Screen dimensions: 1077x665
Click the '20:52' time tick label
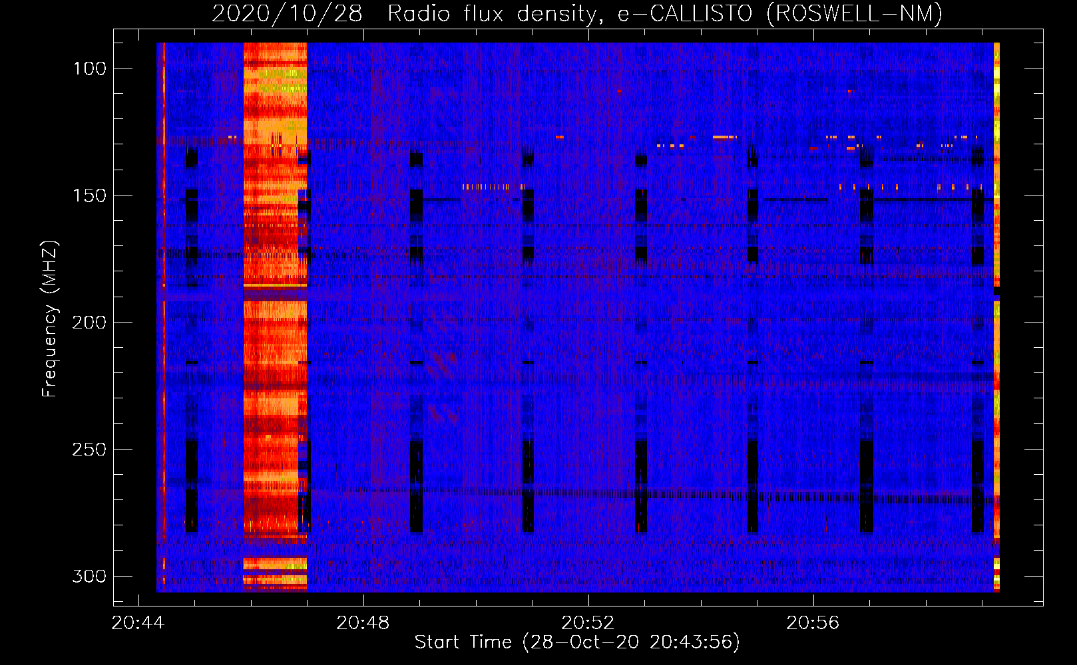pyautogui.click(x=588, y=623)
